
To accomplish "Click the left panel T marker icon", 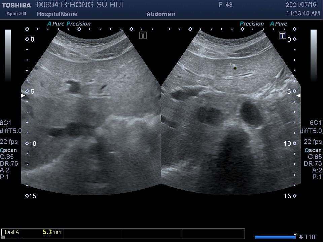I will click(143, 35).
